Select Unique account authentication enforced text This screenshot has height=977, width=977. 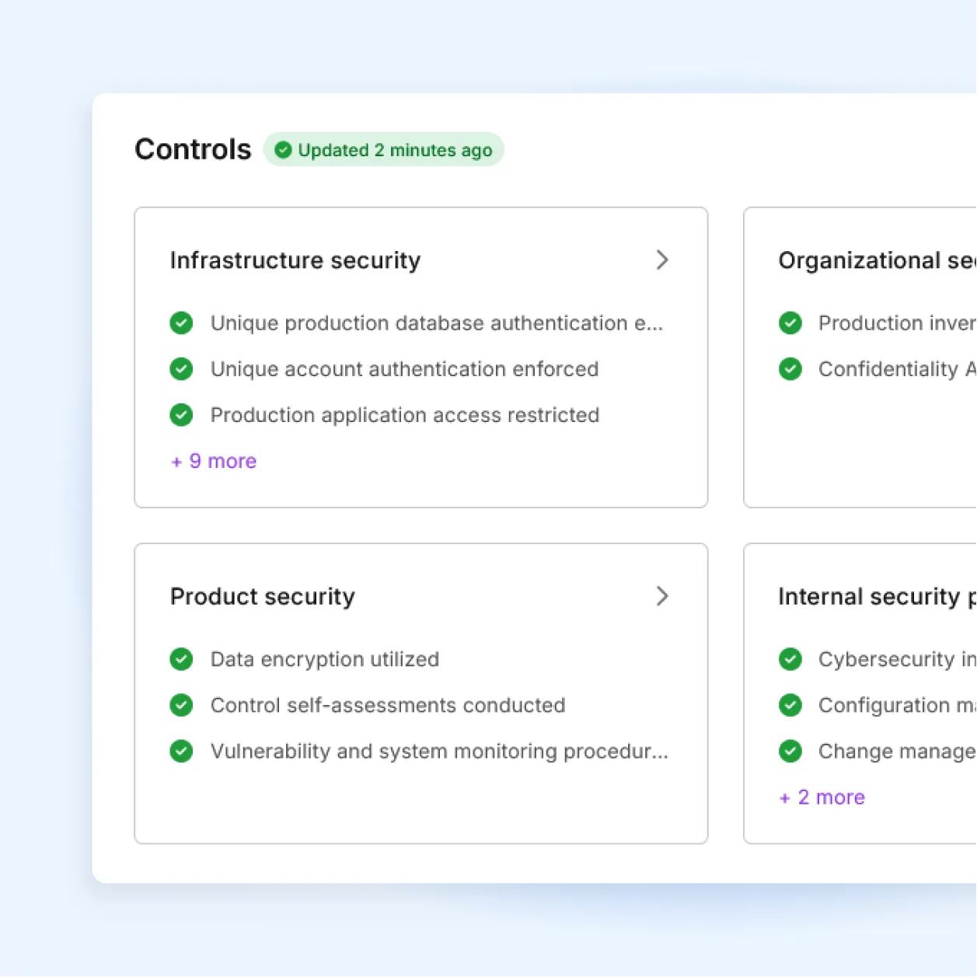pyautogui.click(x=405, y=368)
